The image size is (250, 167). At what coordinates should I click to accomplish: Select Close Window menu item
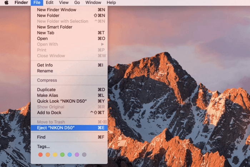coord(69,56)
